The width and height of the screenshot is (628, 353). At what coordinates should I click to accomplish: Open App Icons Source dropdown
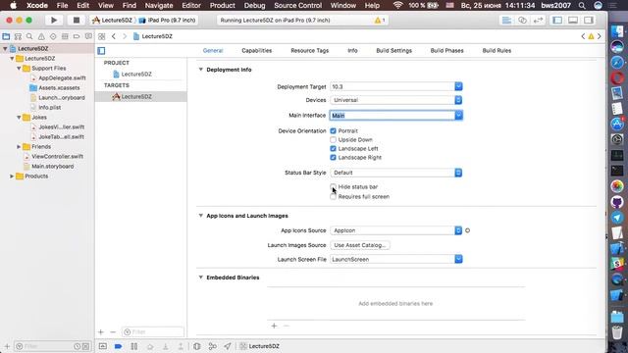coord(396,230)
